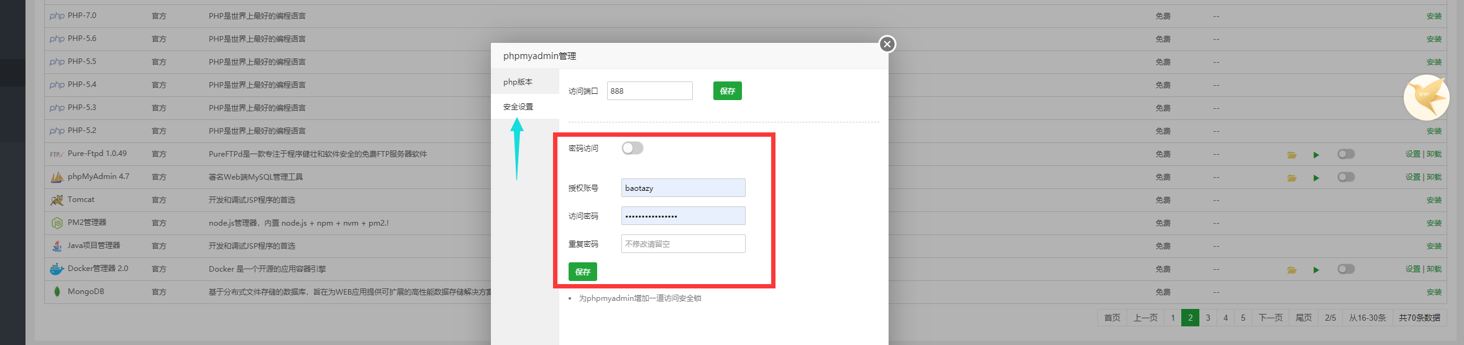
Task: Click the php icon beside PHP-5.5
Action: [57, 62]
